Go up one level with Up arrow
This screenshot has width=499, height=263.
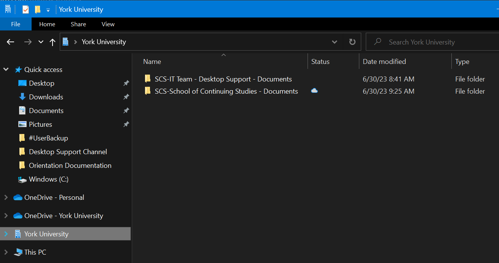[53, 42]
